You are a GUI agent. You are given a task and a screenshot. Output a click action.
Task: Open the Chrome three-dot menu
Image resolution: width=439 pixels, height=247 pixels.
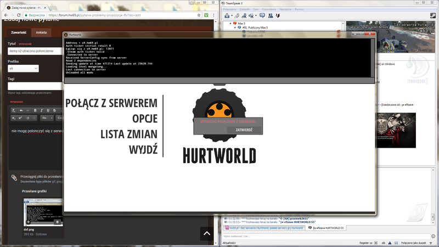[213, 15]
